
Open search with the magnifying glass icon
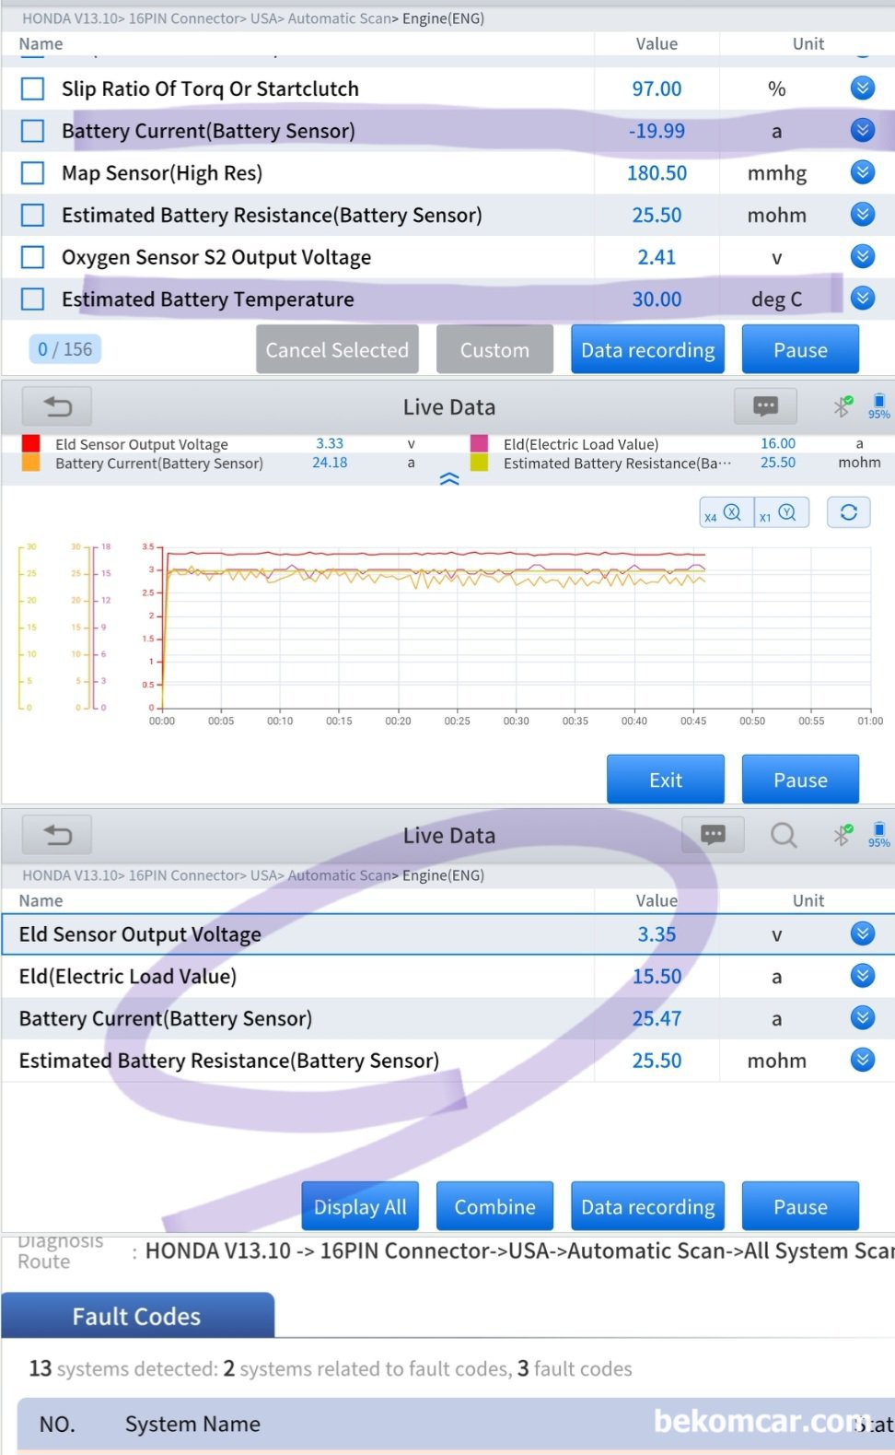(784, 835)
